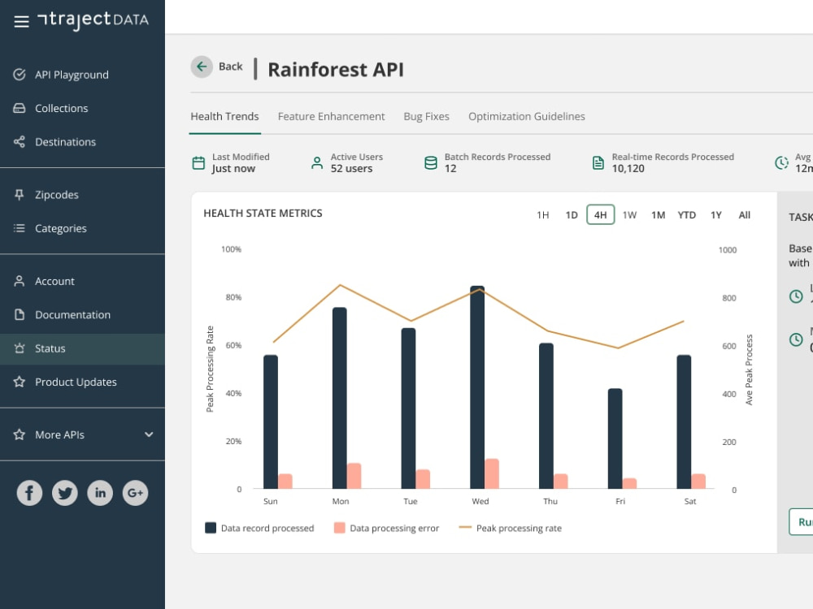The image size is (813, 609).
Task: Click the Back arrow button
Action: [x=202, y=67]
